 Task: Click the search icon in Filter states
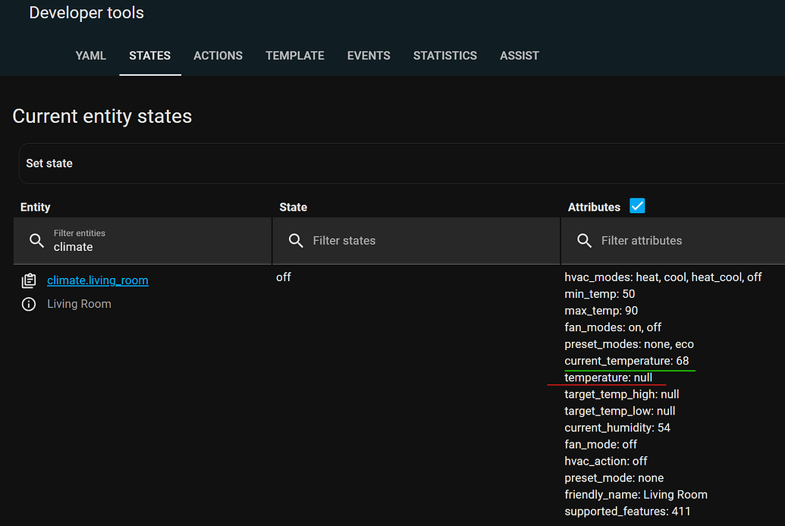(295, 240)
